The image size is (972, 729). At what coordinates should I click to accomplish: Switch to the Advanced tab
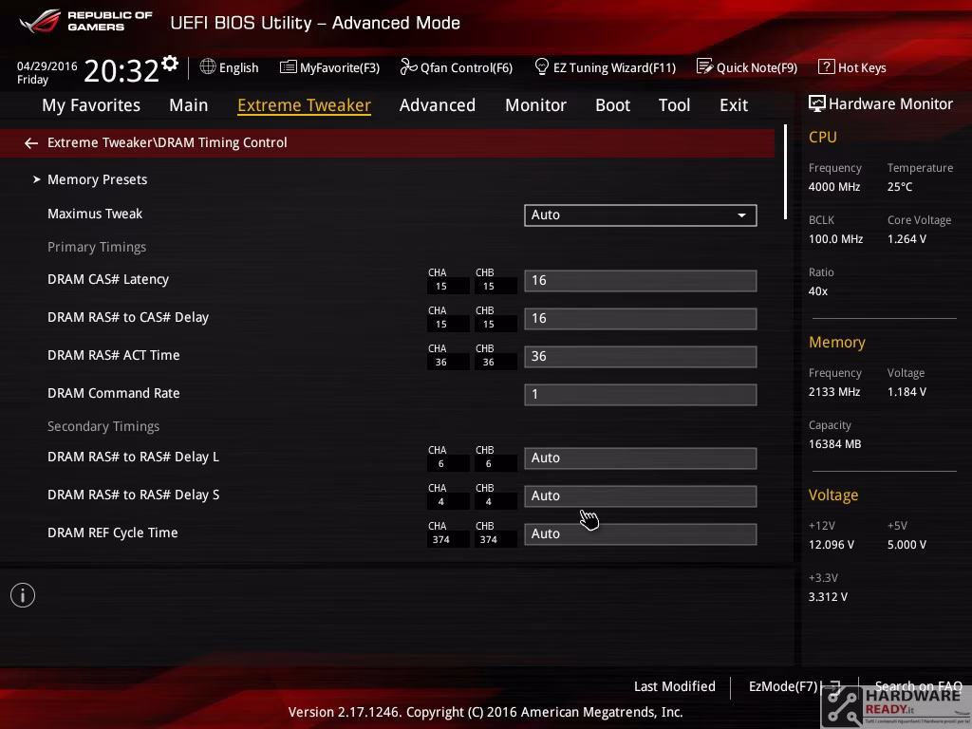(437, 105)
